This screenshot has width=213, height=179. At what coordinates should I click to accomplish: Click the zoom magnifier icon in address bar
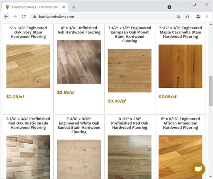pyautogui.click(x=178, y=17)
